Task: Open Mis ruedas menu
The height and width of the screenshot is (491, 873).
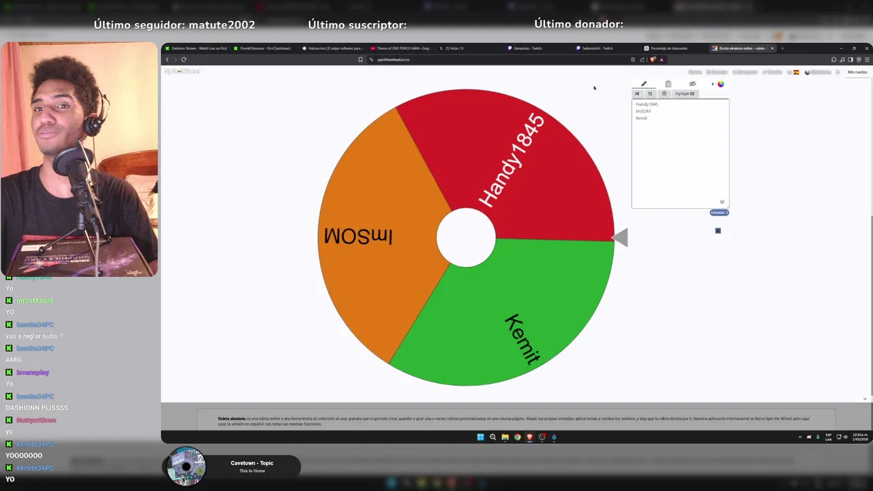Action: [857, 72]
